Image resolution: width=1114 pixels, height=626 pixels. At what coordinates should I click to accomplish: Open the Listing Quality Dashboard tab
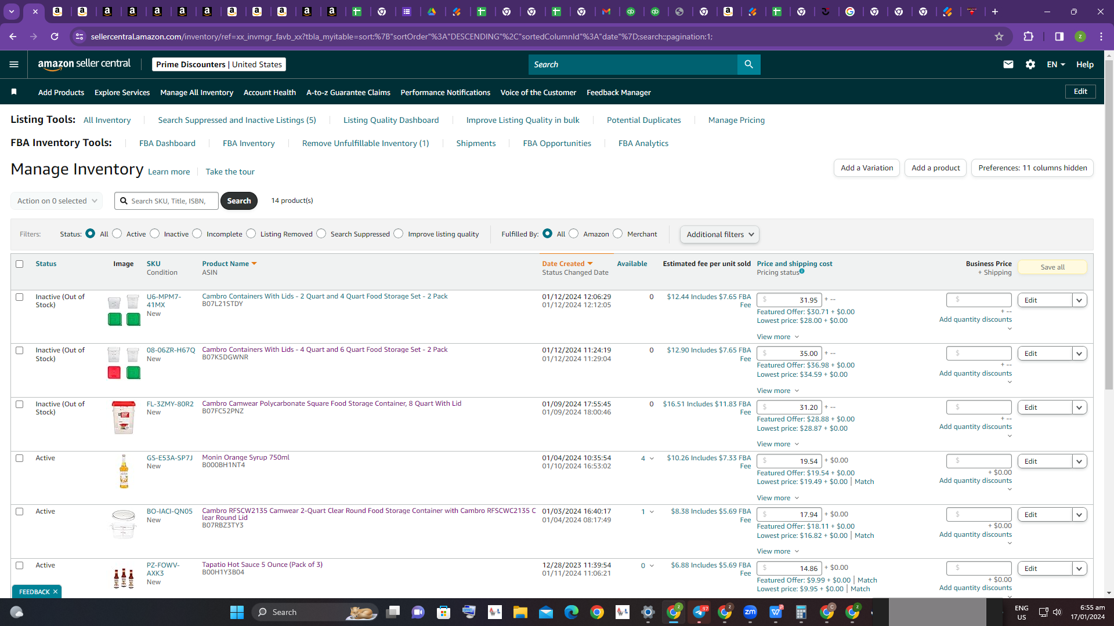[391, 120]
